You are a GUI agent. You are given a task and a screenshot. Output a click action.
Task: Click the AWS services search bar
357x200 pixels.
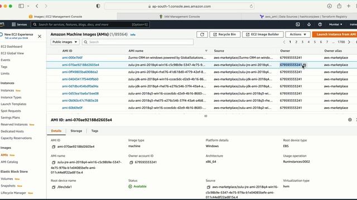[90, 24]
